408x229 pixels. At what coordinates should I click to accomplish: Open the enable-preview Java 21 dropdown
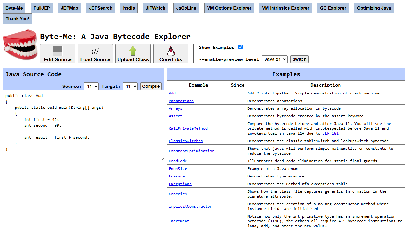click(274, 59)
